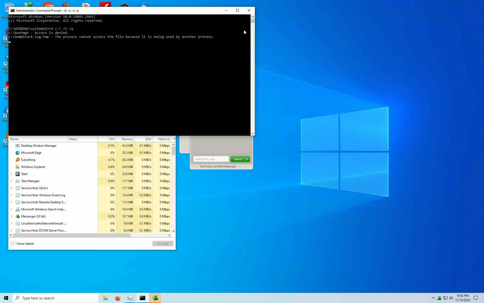Click the Microsoft Edge process icon
484x303 pixels.
(18, 153)
